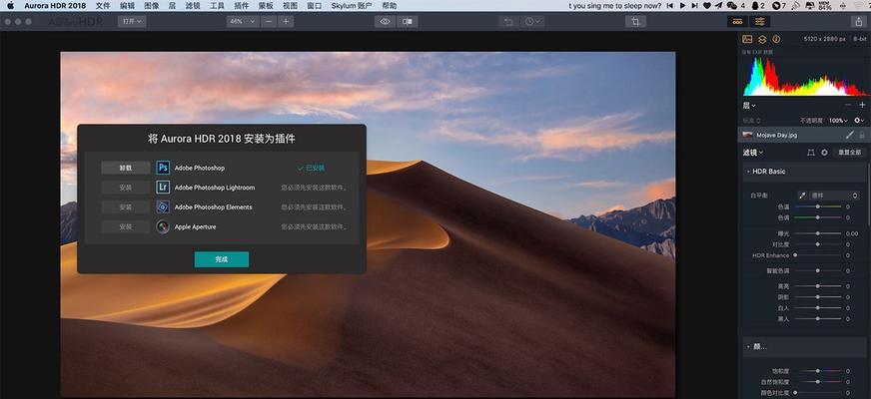Click the 完成 button
871x399 pixels.
click(x=222, y=259)
